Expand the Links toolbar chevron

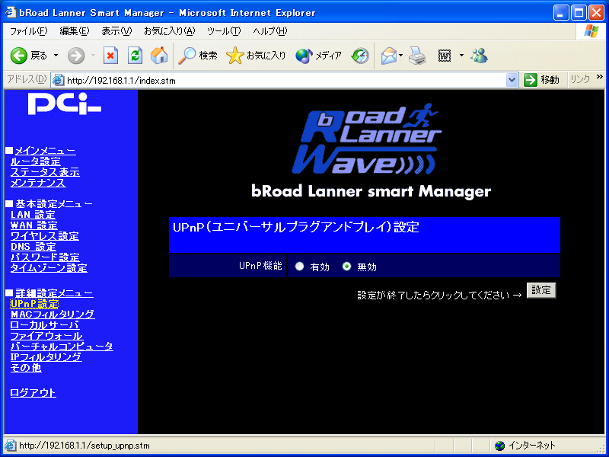(x=600, y=77)
